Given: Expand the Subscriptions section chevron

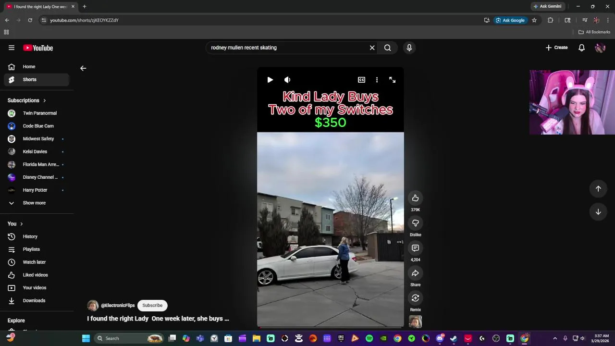Looking at the screenshot, I should (44, 100).
